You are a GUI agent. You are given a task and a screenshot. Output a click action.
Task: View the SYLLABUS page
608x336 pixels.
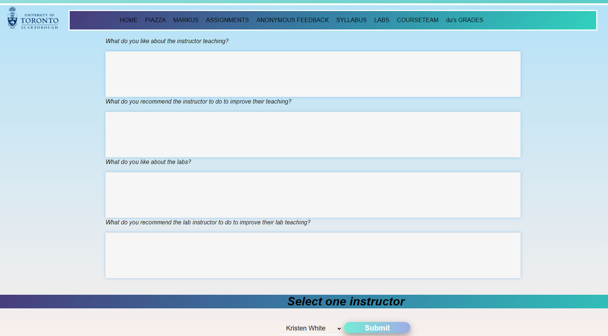tap(351, 20)
